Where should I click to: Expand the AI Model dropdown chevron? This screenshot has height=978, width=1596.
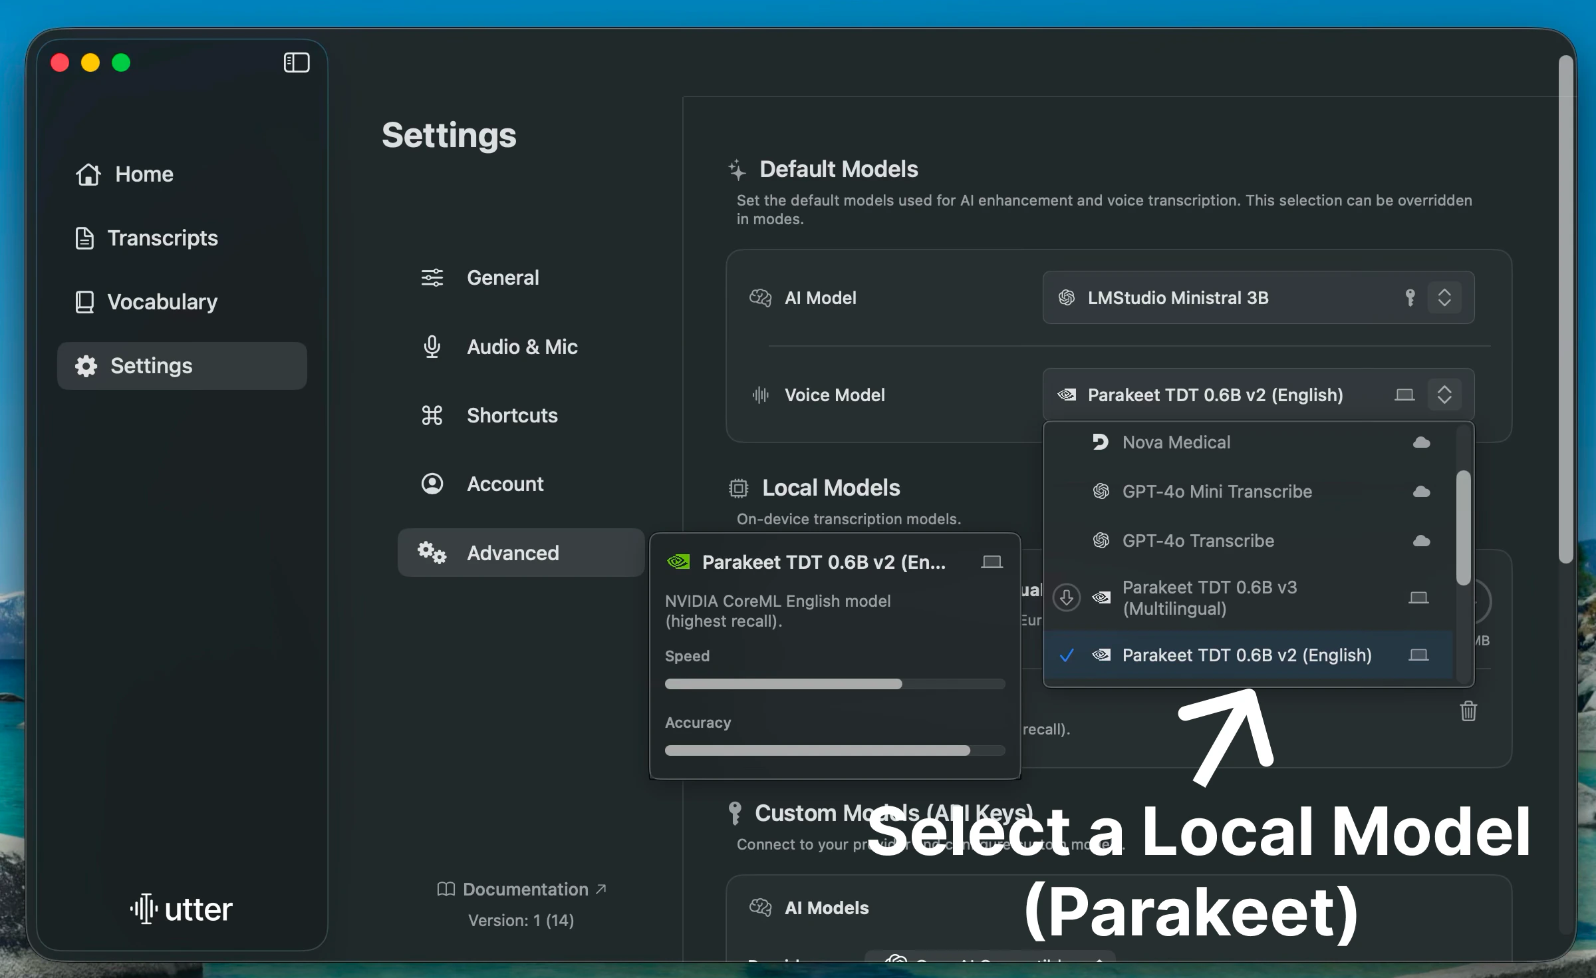(1445, 298)
